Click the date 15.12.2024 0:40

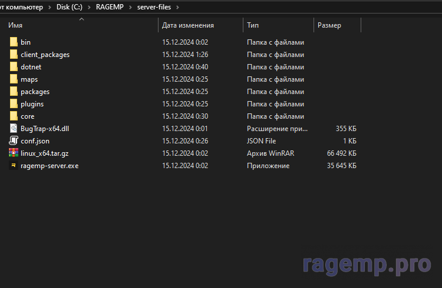coord(185,67)
